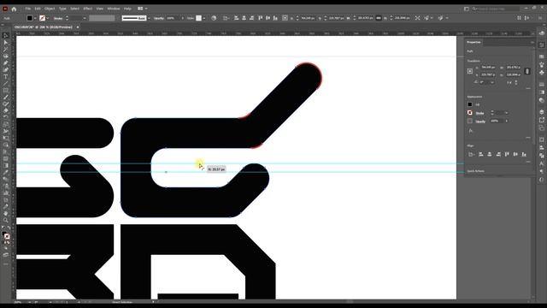Open graphic Style dropdown in control bar
547x308 pixels.
point(204,18)
